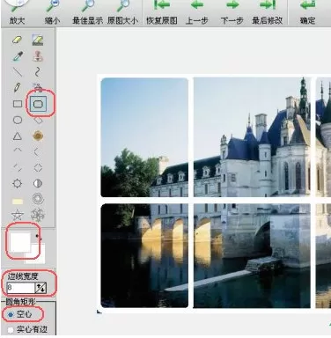Select the brown seal shape tool
Image resolution: width=331 pixels, height=338 pixels.
pyautogui.click(x=38, y=136)
